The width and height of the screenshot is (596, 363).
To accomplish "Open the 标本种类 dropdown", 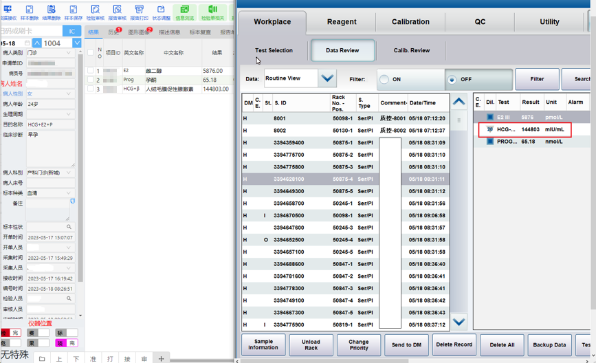I will pyautogui.click(x=69, y=193).
